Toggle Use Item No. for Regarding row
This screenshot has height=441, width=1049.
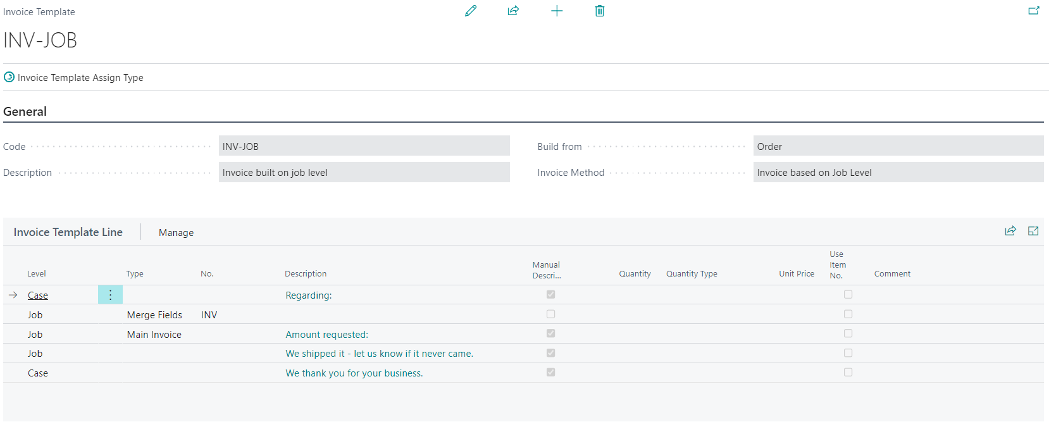[x=848, y=294]
